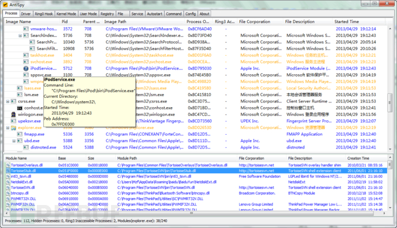Viewport: 397px width, 228px height.
Task: Click the AntiSpy title bar icon
Action: click(5, 5)
